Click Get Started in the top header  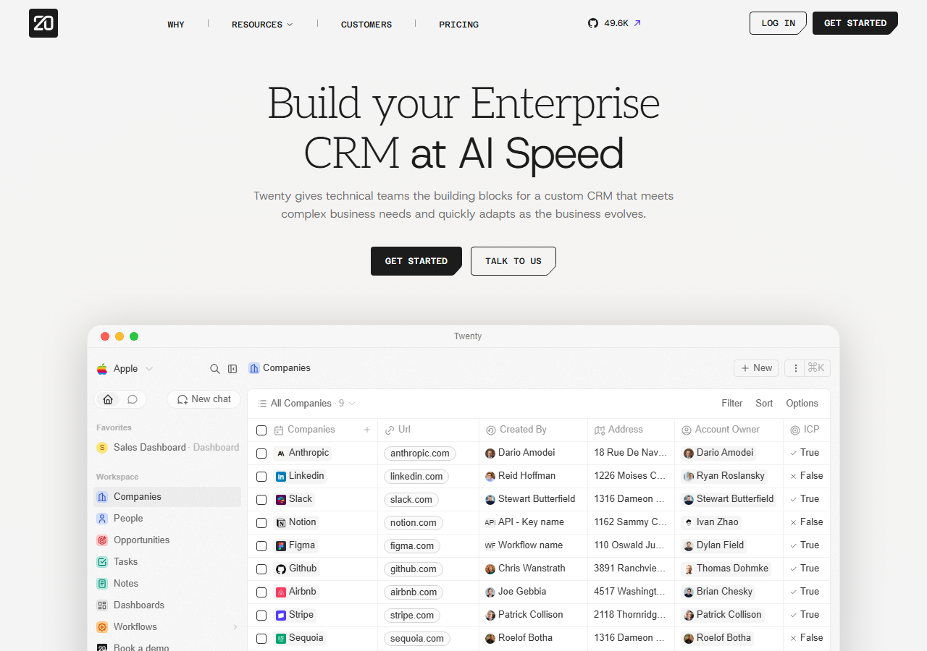click(x=855, y=23)
